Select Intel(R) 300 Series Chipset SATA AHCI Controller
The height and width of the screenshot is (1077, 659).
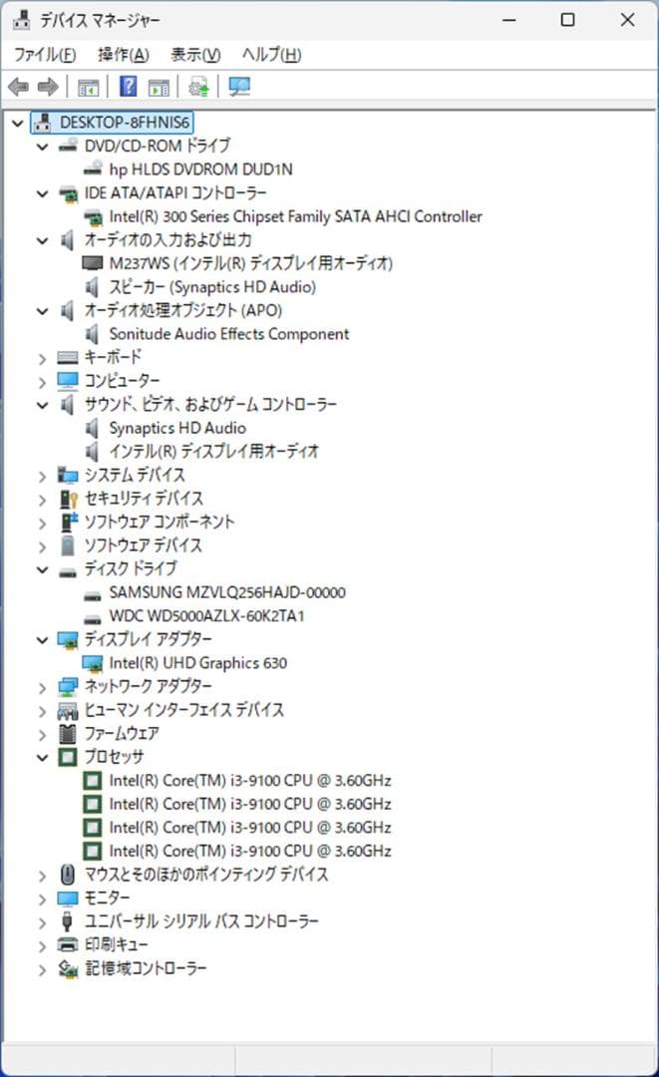point(295,216)
